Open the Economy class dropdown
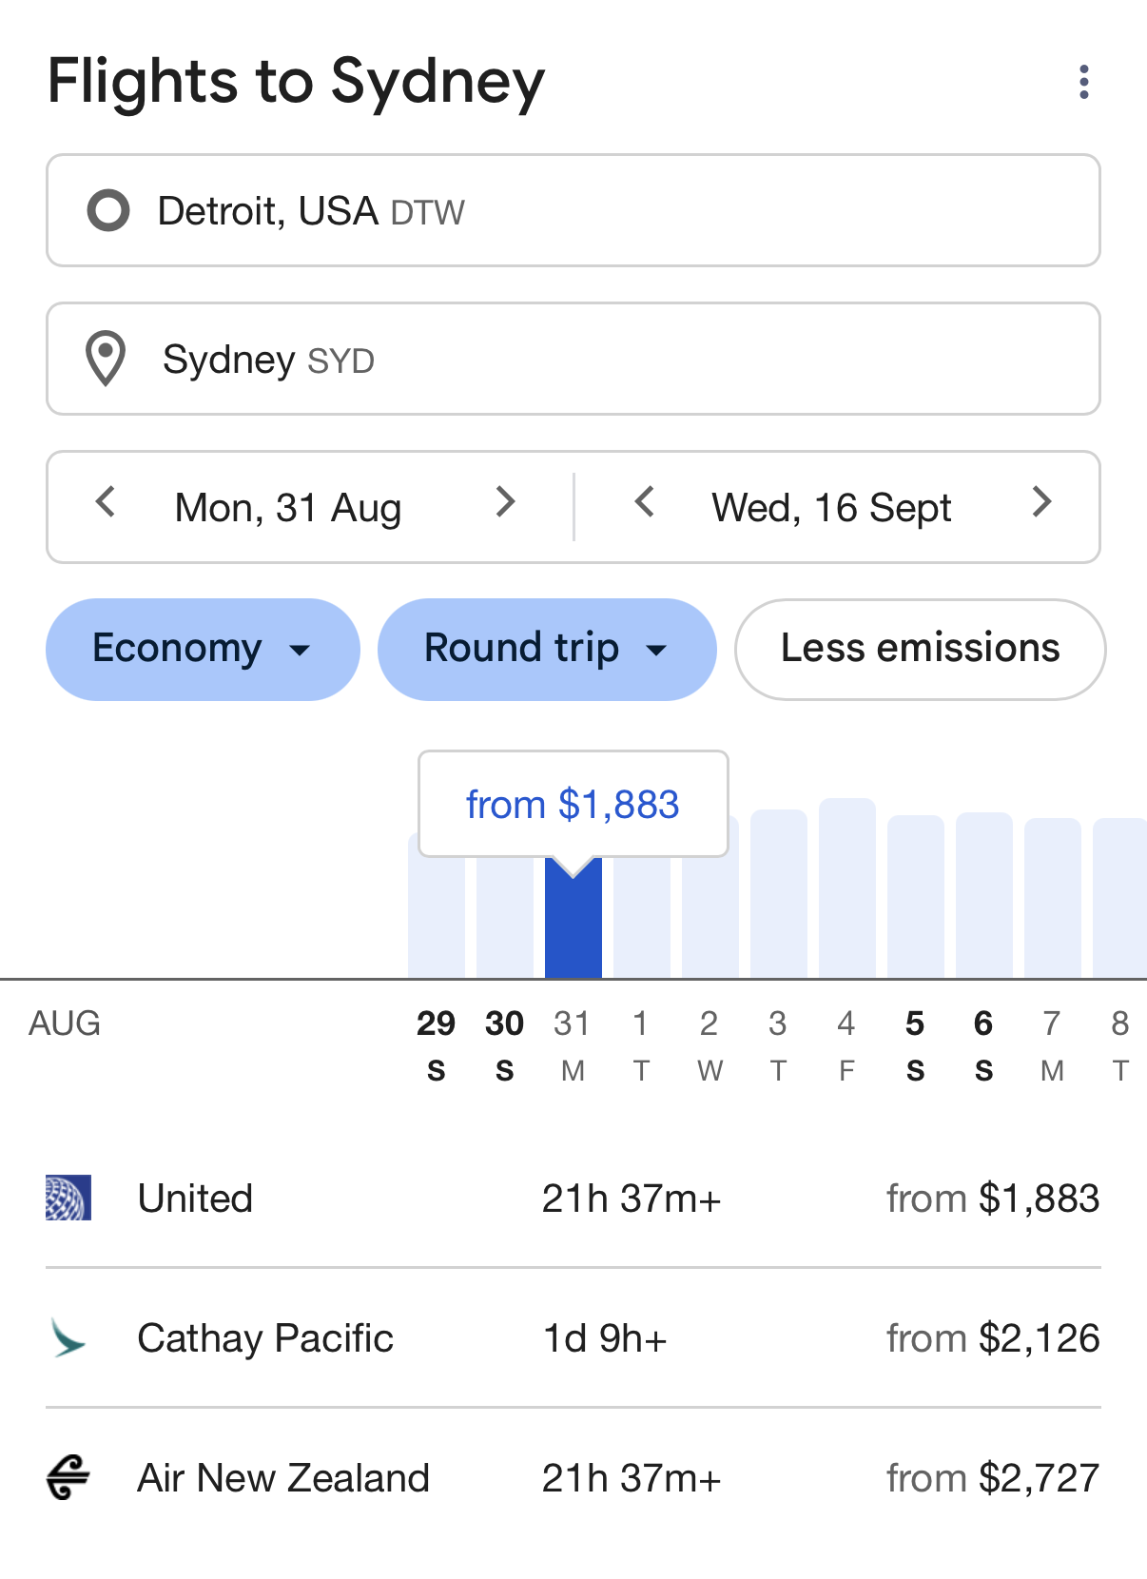 pyautogui.click(x=203, y=650)
